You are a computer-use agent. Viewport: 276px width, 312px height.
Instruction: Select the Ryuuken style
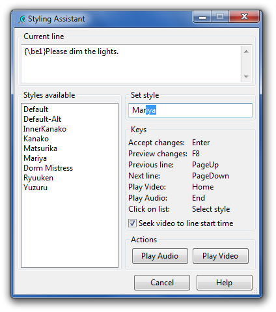(x=38, y=178)
